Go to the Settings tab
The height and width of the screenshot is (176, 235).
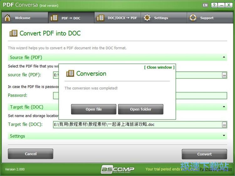click(x=164, y=18)
